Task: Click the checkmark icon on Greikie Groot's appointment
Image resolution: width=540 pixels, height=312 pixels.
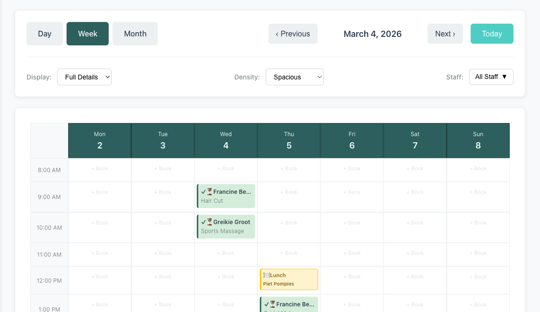Action: [203, 222]
